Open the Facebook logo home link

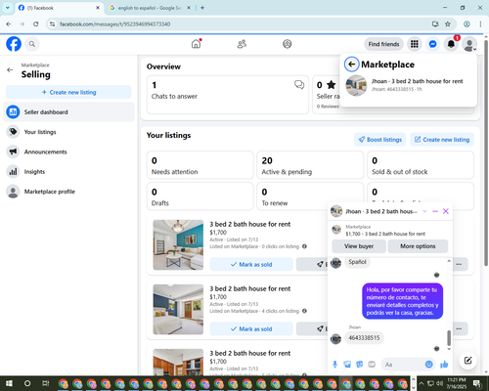14,44
